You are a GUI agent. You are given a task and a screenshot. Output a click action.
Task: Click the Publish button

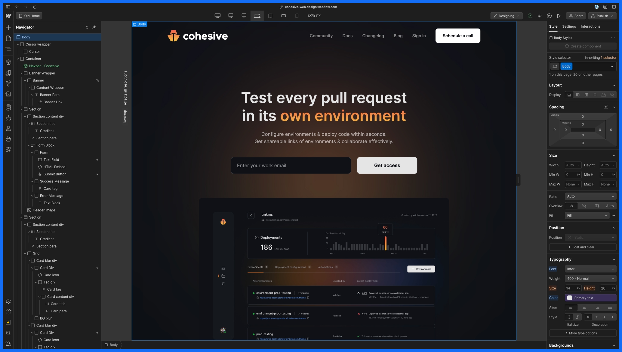point(602,16)
